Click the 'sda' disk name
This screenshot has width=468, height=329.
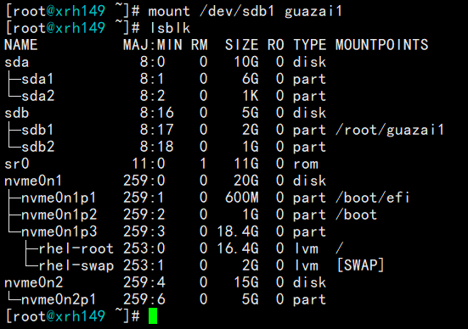(x=17, y=62)
